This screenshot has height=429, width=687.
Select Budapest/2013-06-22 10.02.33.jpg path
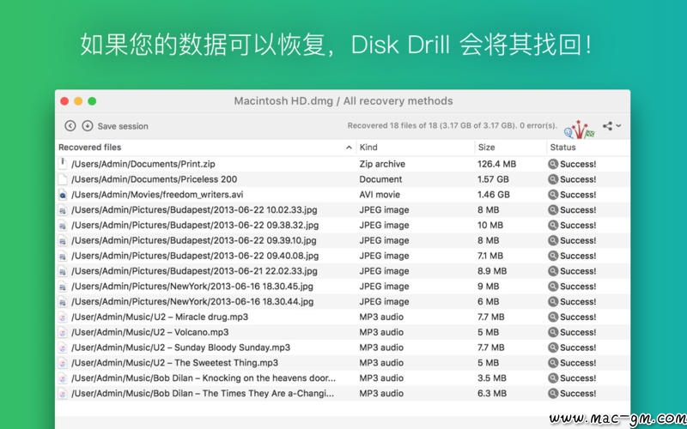click(195, 210)
